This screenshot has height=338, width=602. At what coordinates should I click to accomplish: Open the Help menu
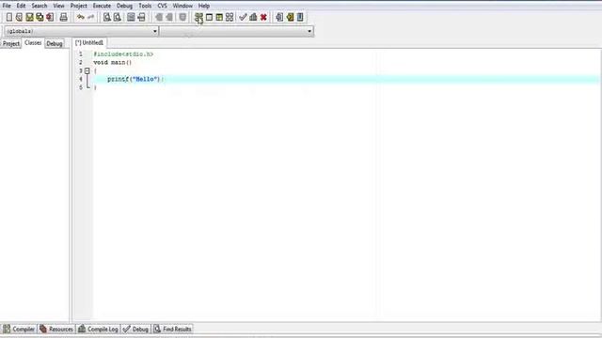coord(204,6)
